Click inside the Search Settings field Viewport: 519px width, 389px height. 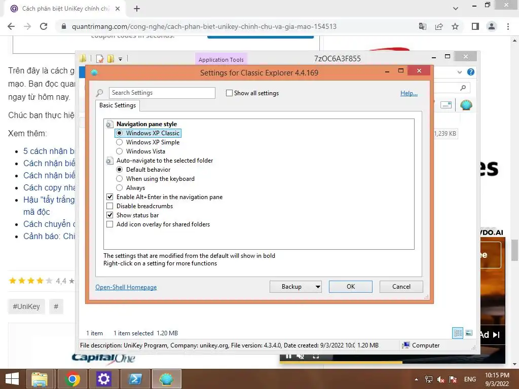(x=162, y=93)
